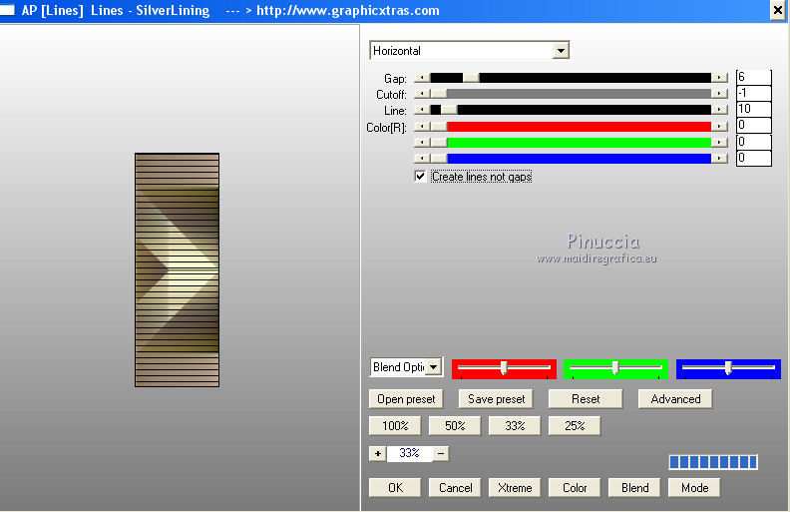Click the Save preset button

point(497,399)
